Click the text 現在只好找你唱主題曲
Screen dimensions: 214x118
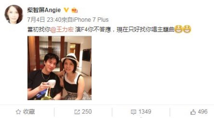(x=145, y=29)
